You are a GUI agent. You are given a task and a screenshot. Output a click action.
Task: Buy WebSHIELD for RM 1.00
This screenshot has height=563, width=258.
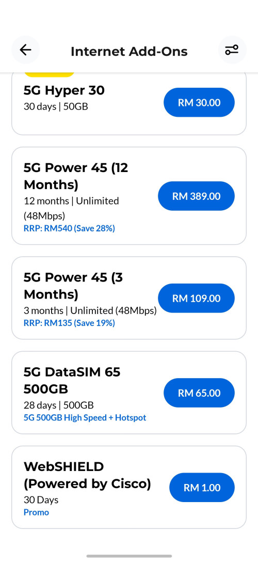tap(202, 488)
